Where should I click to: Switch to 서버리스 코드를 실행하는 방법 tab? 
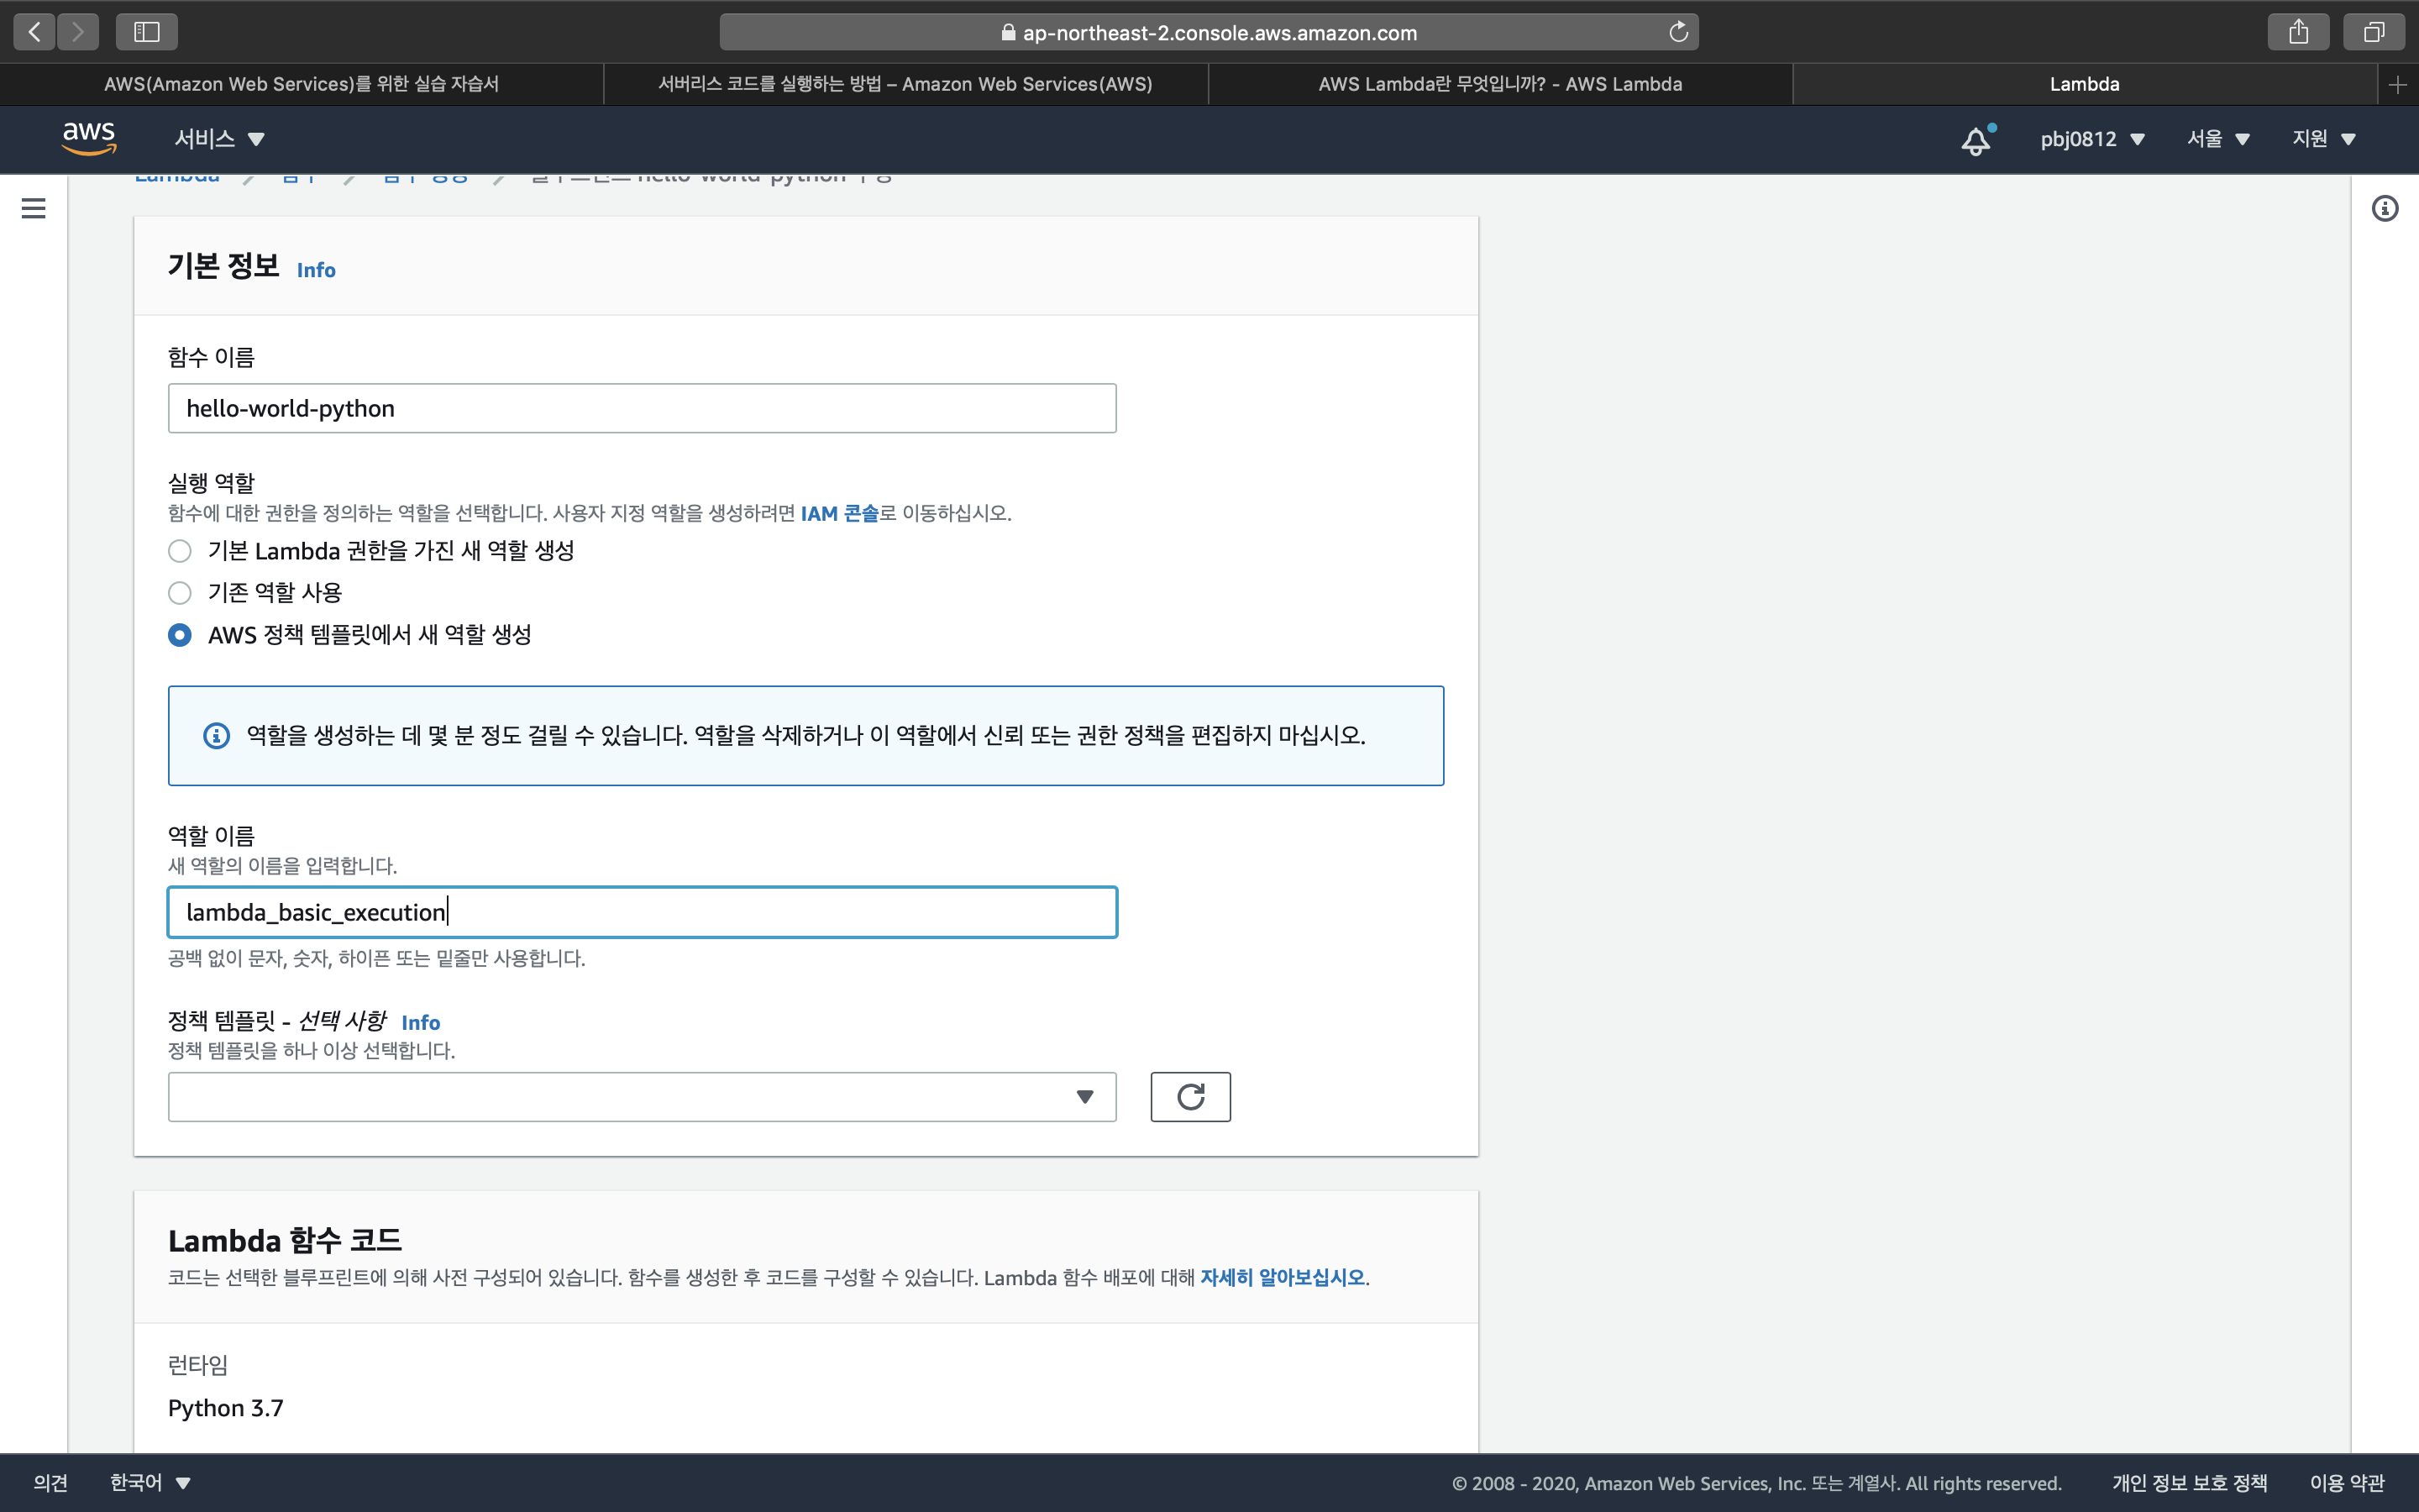click(905, 84)
